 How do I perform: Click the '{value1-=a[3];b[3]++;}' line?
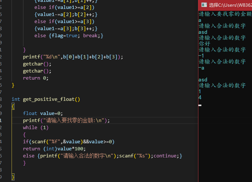66,29
